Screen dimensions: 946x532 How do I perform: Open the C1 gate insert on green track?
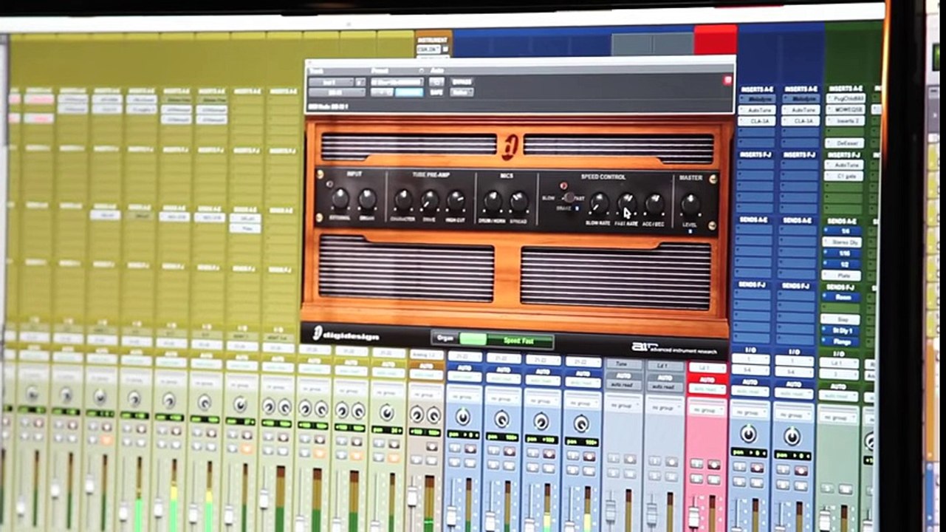(844, 175)
